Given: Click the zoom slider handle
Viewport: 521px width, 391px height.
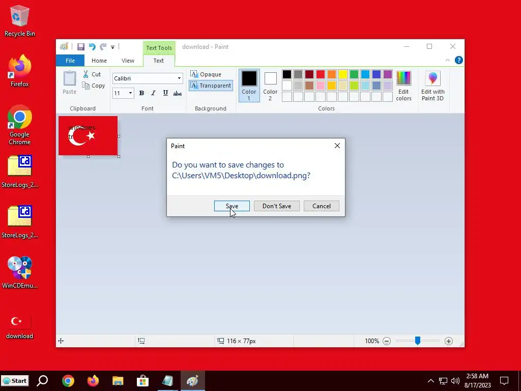Looking at the screenshot, I should (x=417, y=341).
